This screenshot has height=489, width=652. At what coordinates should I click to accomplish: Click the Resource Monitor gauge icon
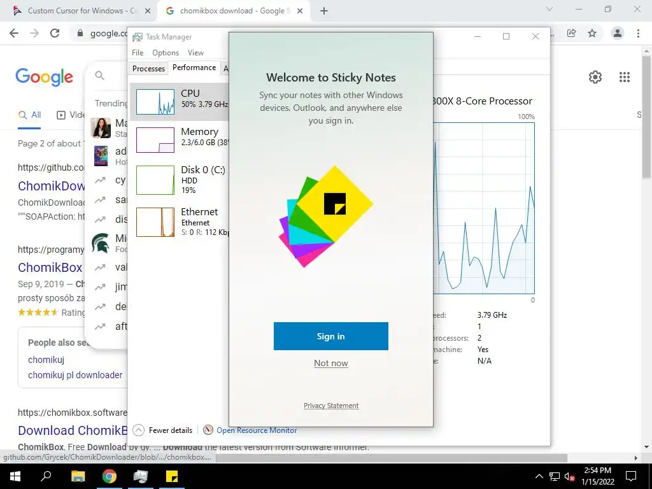point(208,430)
